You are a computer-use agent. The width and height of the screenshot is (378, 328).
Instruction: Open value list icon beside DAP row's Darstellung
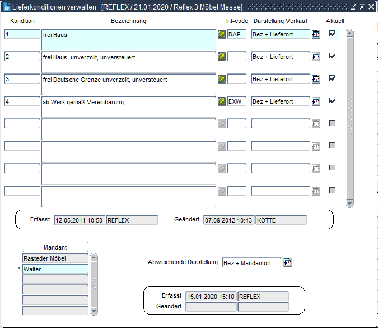[x=316, y=34]
